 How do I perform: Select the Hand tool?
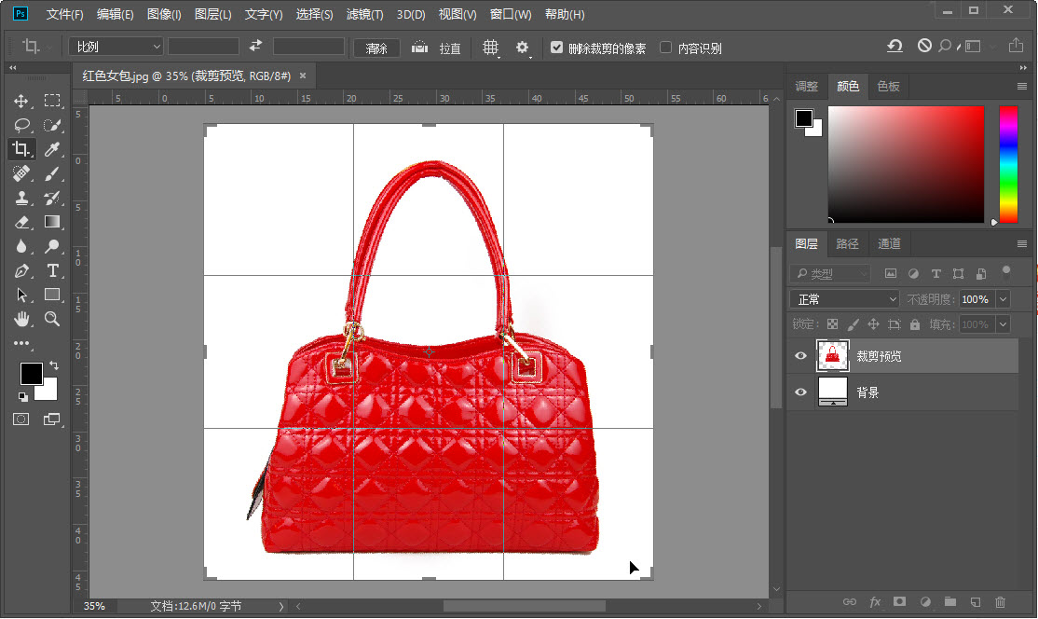pyautogui.click(x=21, y=319)
